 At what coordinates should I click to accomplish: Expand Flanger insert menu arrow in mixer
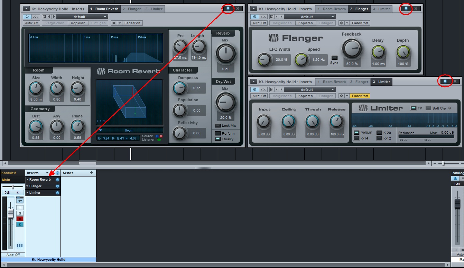tap(27, 186)
